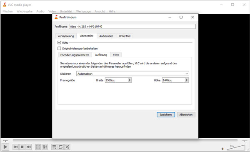Viewport: 250px width, 152px height.
Task: Maximize the VLC media player window
Action: [x=232, y=5]
